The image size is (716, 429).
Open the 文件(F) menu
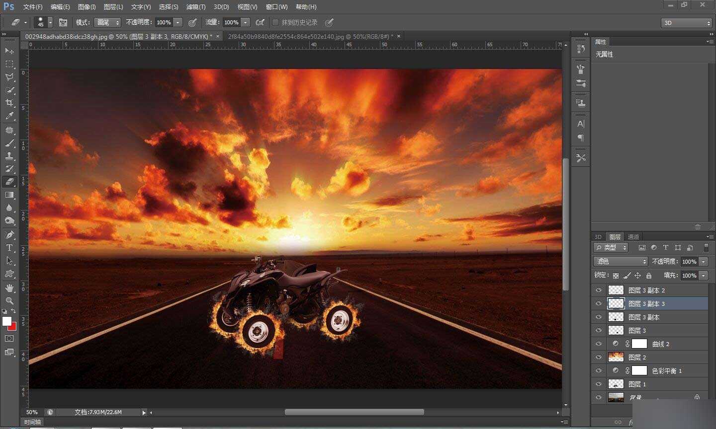[x=33, y=7]
